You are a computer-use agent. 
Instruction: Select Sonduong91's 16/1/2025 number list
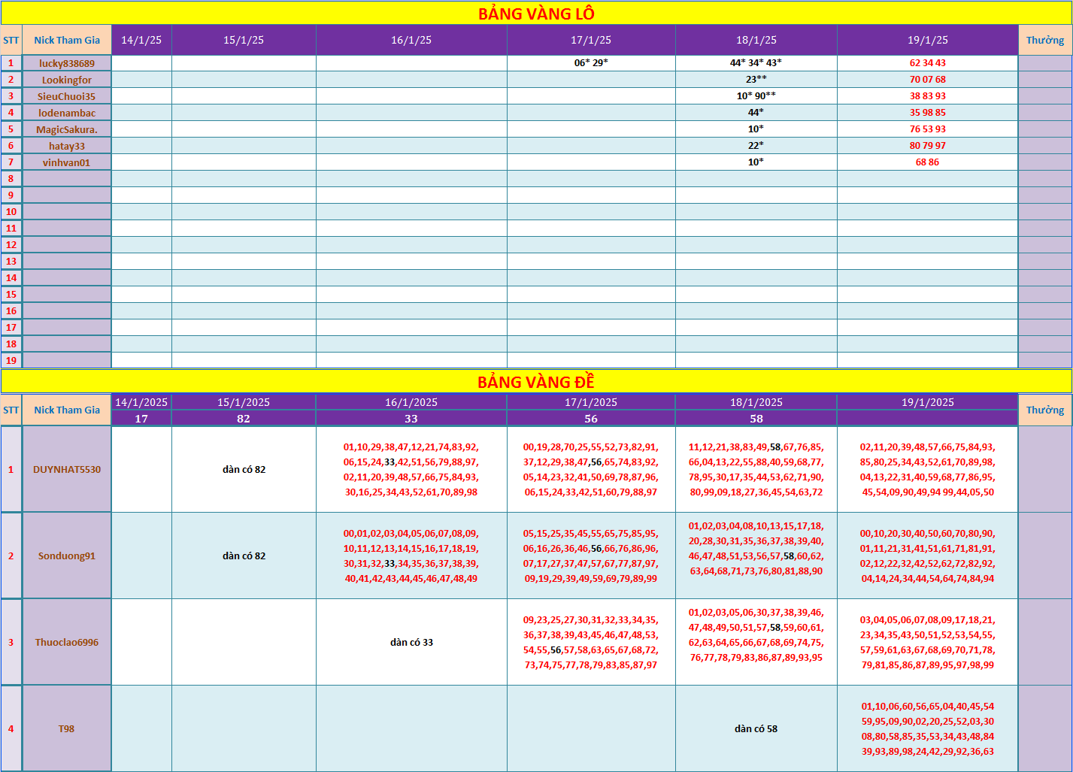point(411,556)
